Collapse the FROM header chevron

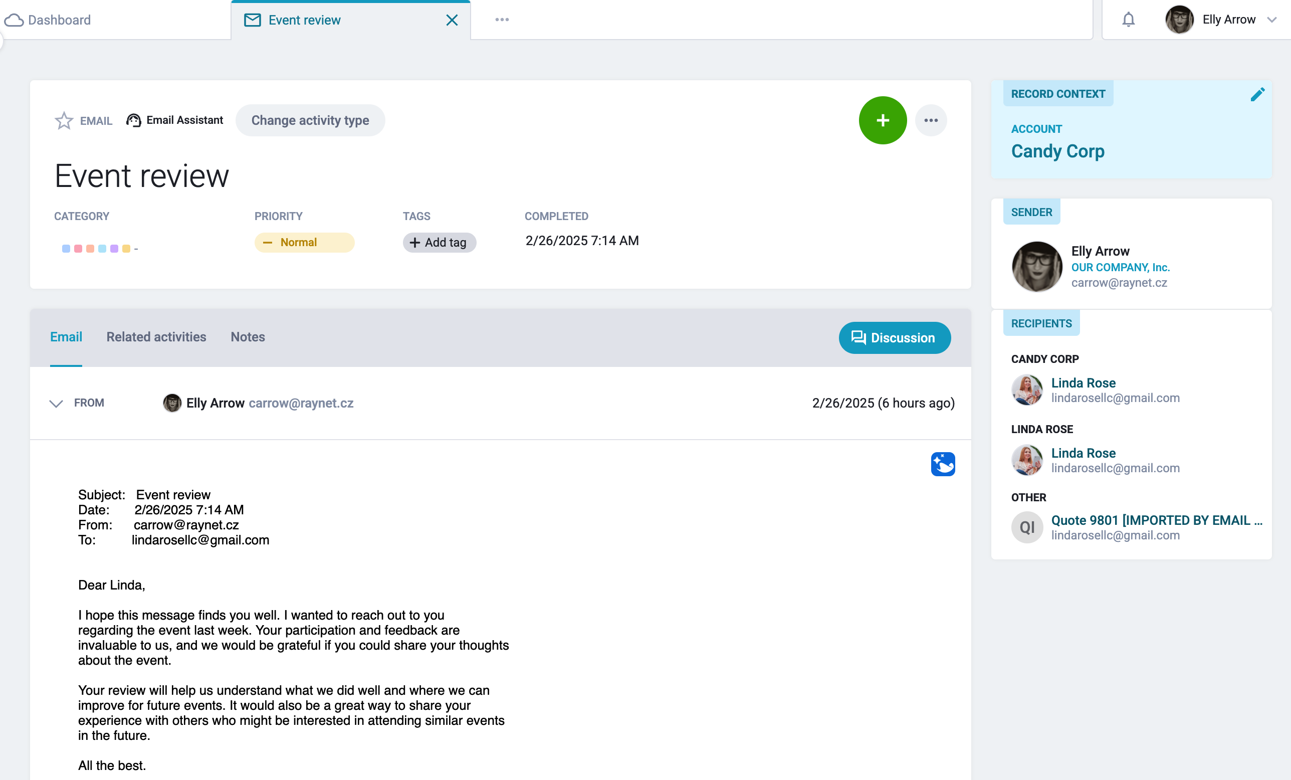pyautogui.click(x=56, y=403)
